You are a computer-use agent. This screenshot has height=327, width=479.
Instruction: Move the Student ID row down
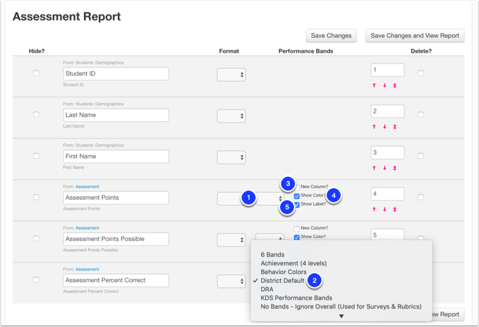[384, 85]
